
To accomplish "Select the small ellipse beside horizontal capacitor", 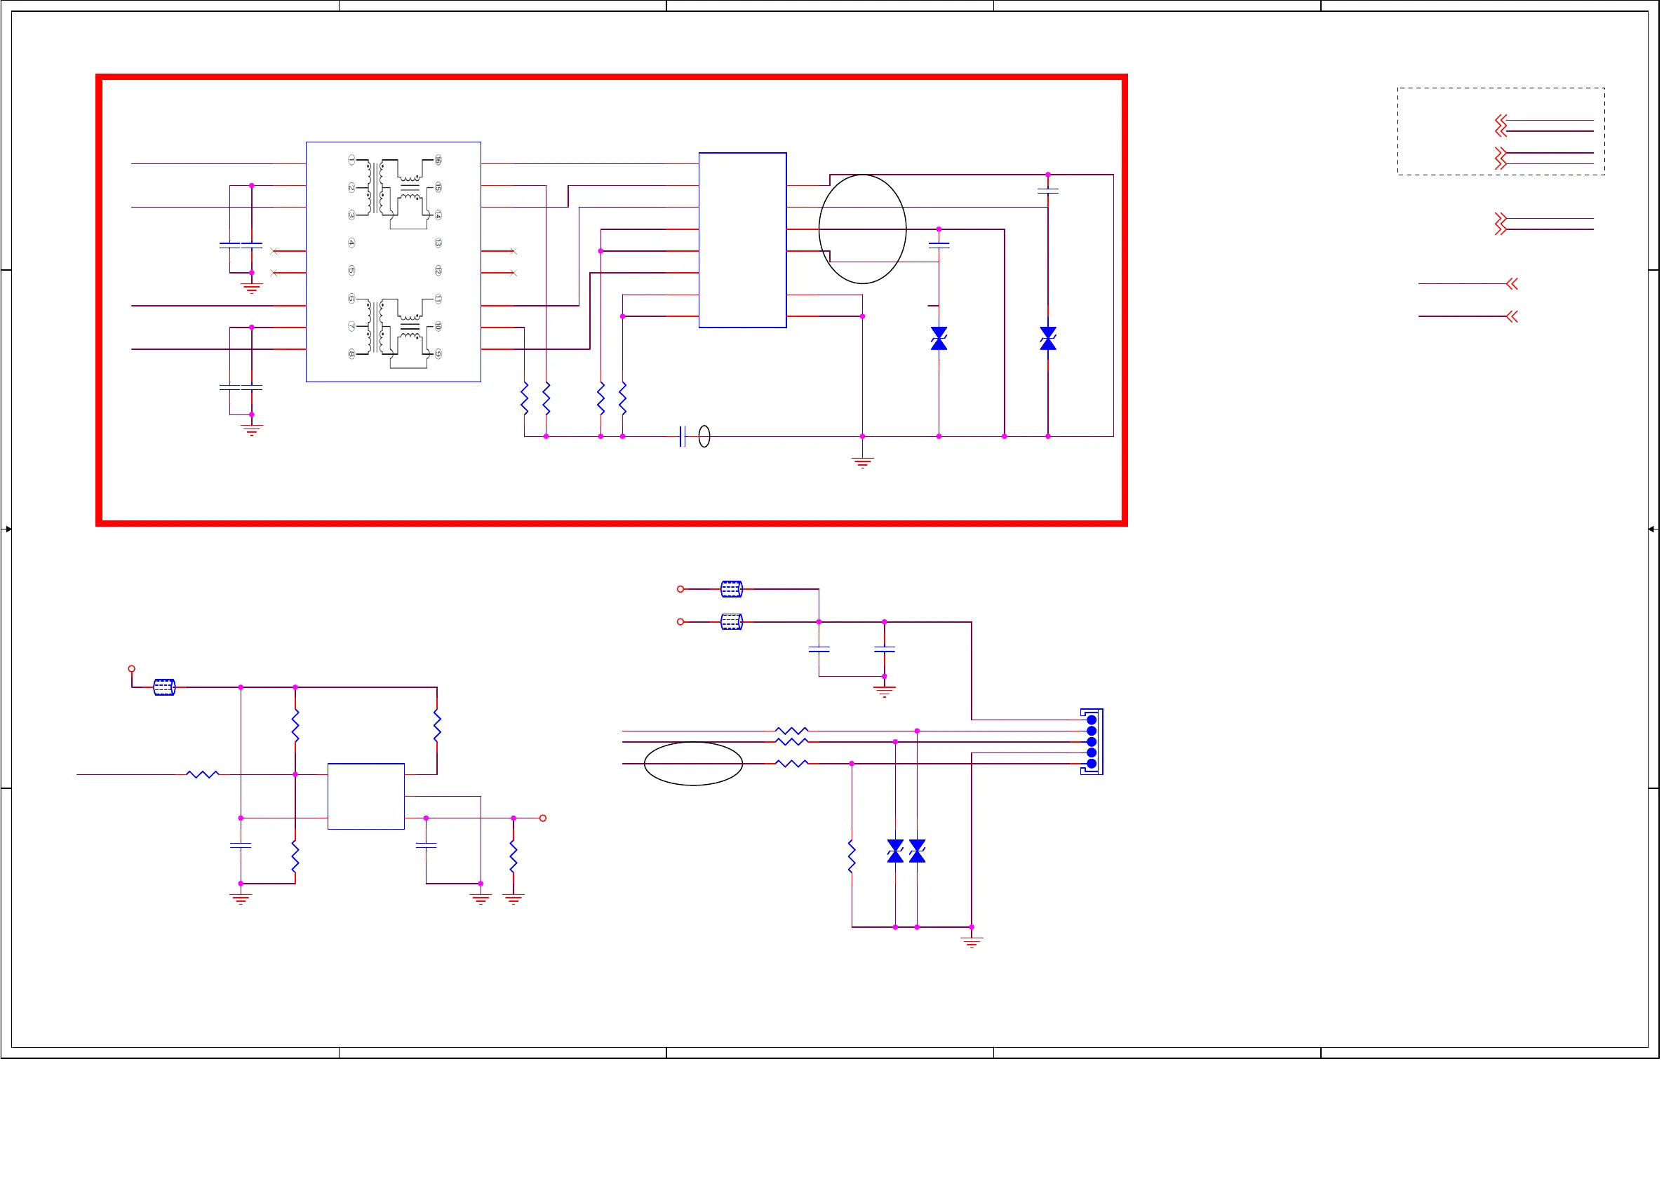I will click(x=704, y=437).
